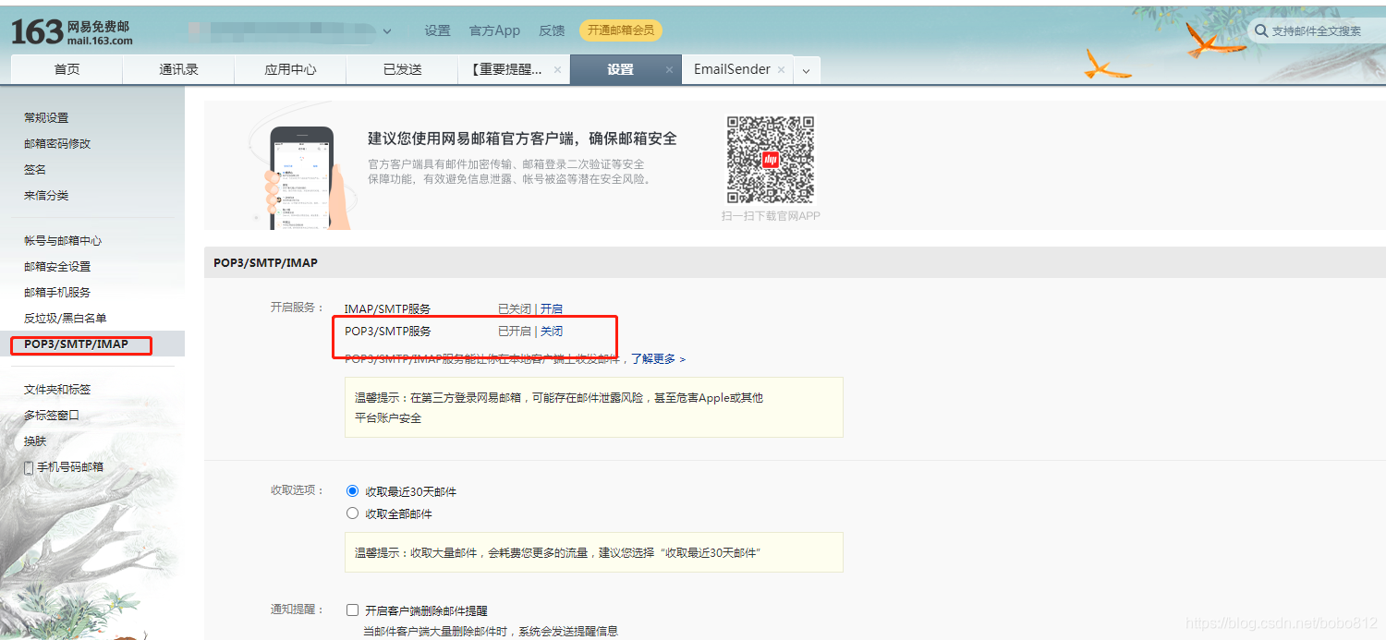Click the phone icon beside 手机号码邮箱
The image size is (1386, 640).
[29, 467]
